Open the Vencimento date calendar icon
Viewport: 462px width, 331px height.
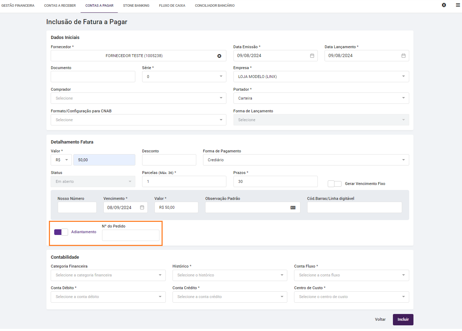[x=142, y=207]
